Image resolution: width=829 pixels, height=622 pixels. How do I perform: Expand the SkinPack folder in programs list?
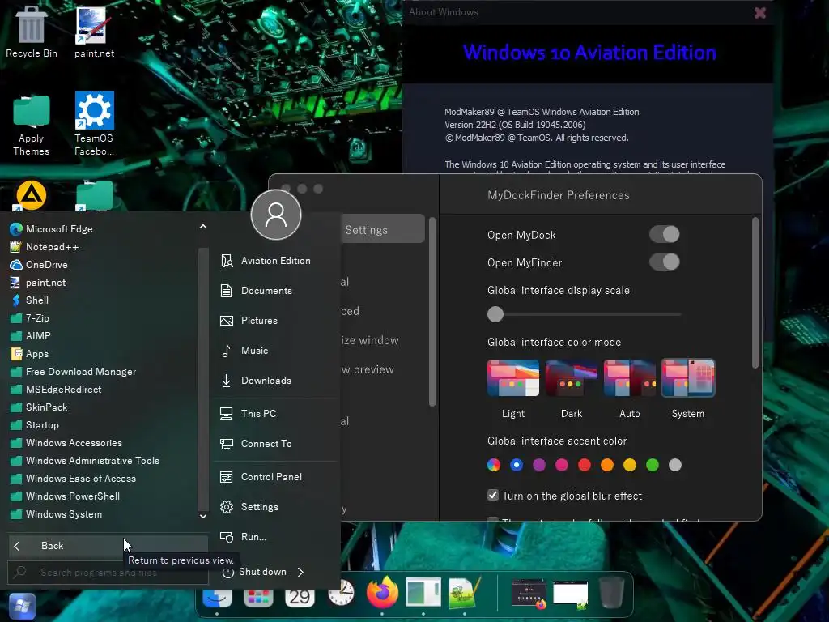(x=39, y=407)
